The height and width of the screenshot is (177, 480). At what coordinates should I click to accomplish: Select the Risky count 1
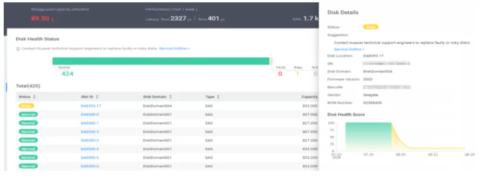click(x=297, y=74)
